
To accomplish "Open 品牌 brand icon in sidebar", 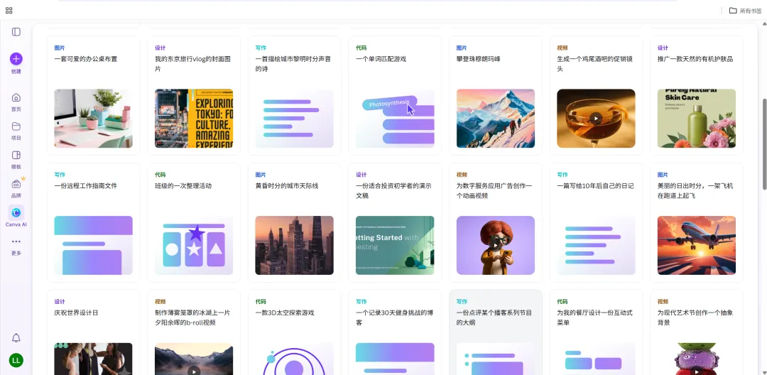I will (x=16, y=185).
